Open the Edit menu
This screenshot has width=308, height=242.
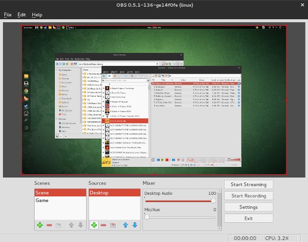[x=21, y=15]
